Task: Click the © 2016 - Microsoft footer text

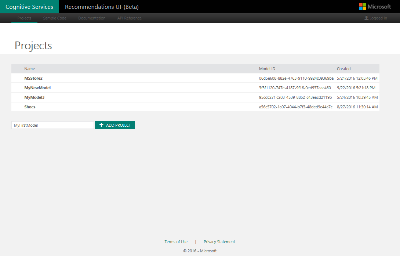Action: (x=200, y=251)
